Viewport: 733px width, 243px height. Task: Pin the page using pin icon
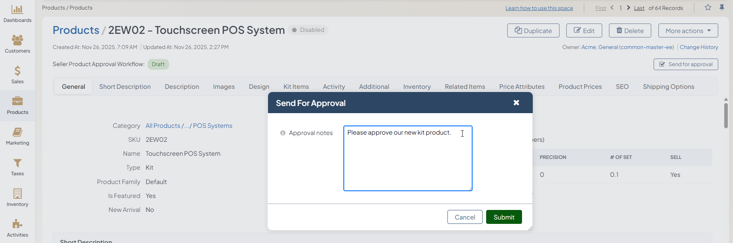[722, 8]
